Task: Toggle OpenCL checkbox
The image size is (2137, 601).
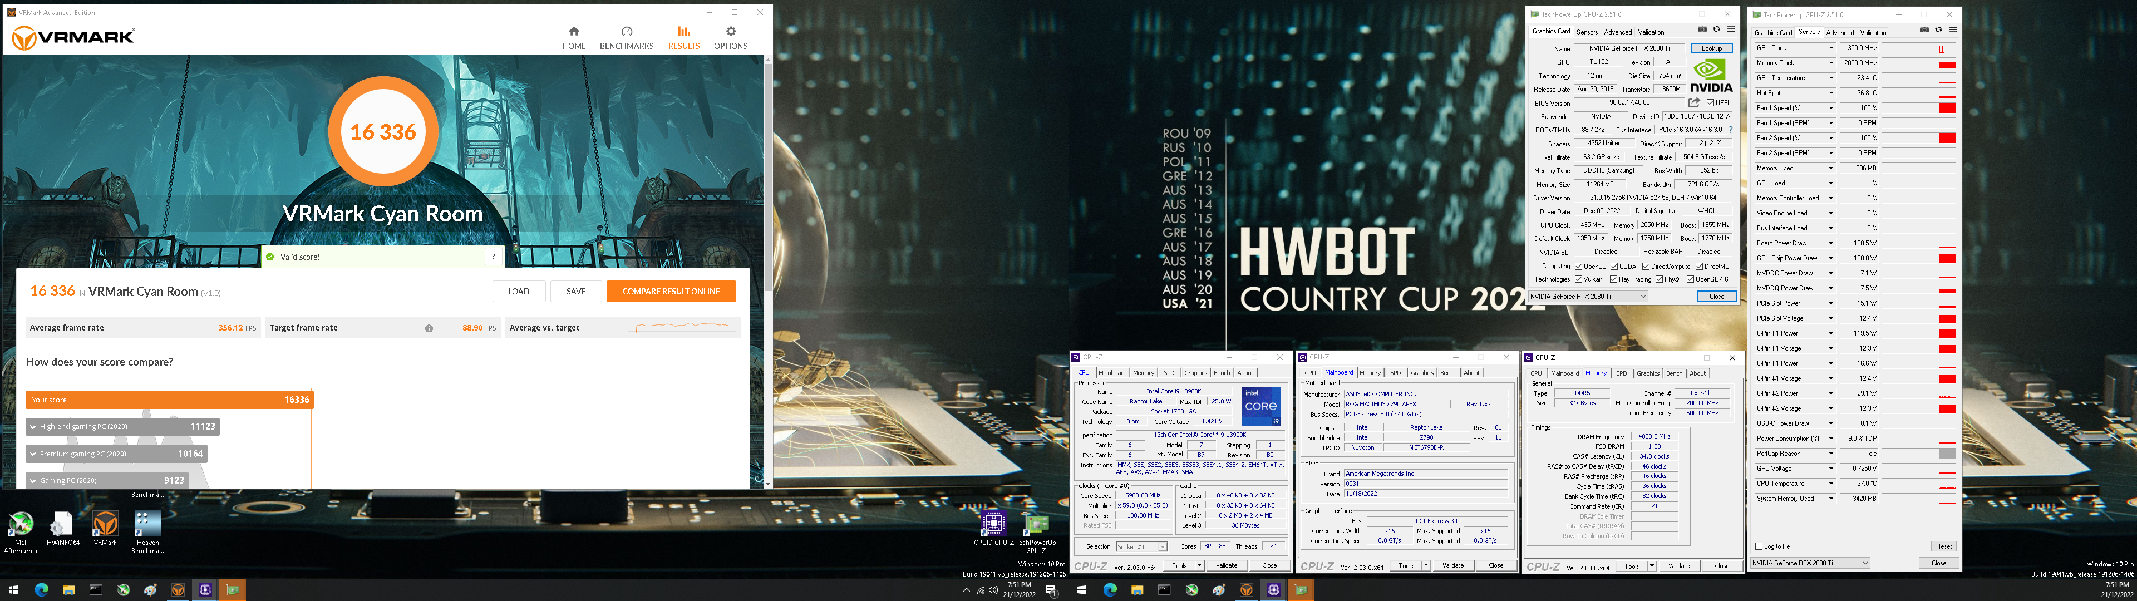Action: pyautogui.click(x=1579, y=267)
